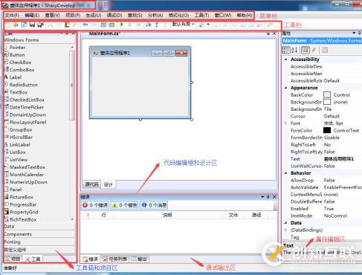
Task: Open the 编辑(E) menu
Action: tap(32, 15)
